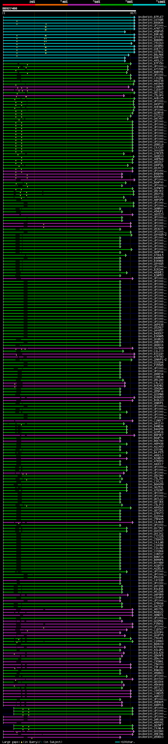Select UniRef100_Q9WVP1-2 label
The width and height of the screenshot is (168, 744).
tap(153, 359)
